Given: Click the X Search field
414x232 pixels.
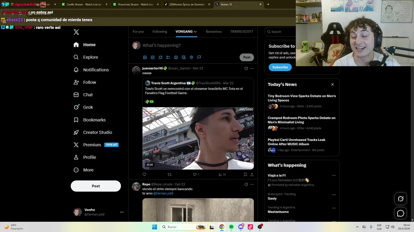Looking at the screenshot, I should [280, 32].
